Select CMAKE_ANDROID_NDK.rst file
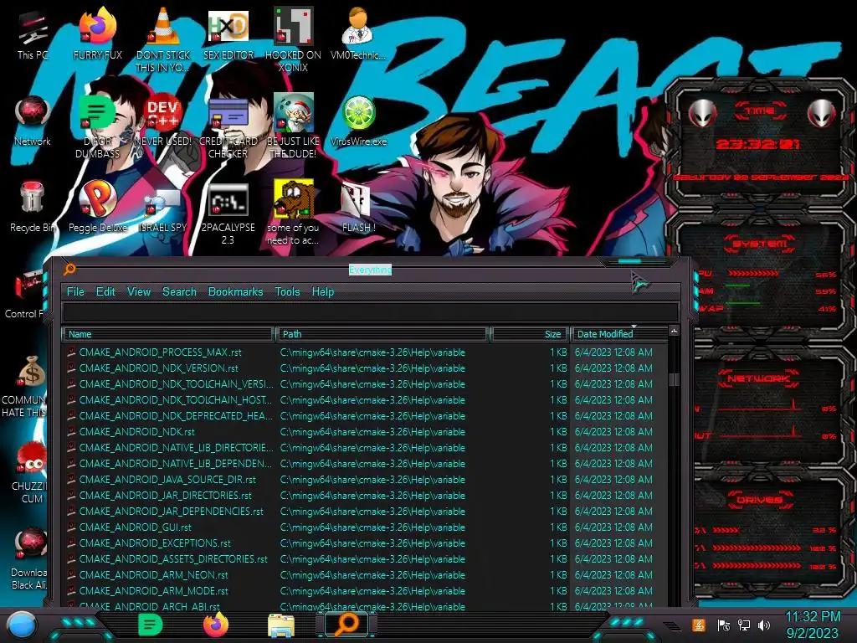The height and width of the screenshot is (643, 857). pyautogui.click(x=136, y=432)
